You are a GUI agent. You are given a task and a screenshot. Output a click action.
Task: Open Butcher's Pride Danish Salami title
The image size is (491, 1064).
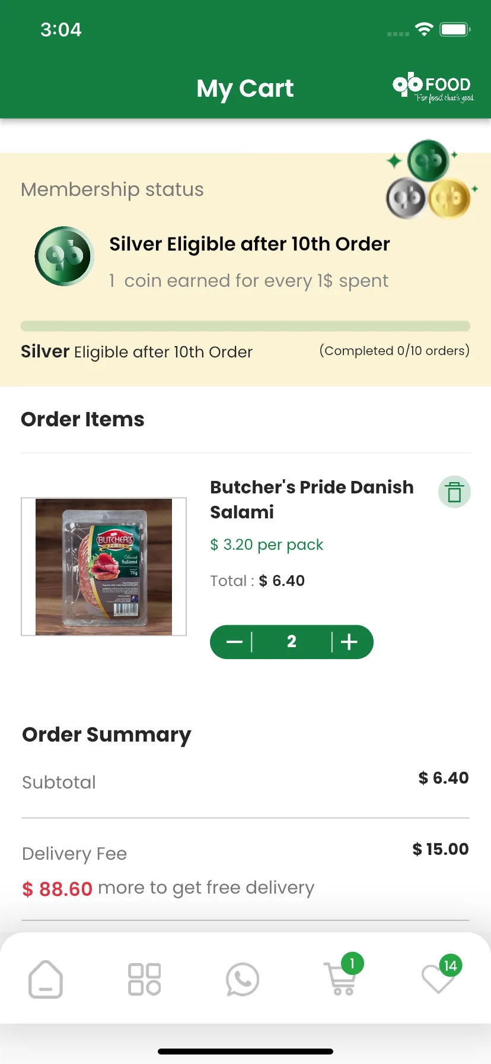click(312, 499)
